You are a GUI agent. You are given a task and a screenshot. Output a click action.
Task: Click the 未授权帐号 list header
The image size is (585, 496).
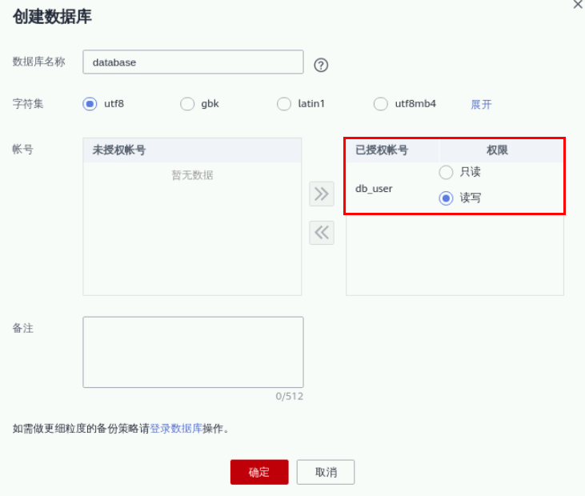119,150
